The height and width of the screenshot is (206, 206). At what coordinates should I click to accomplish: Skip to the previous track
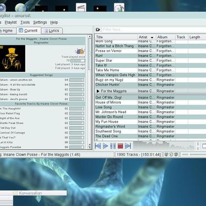pos(98,146)
